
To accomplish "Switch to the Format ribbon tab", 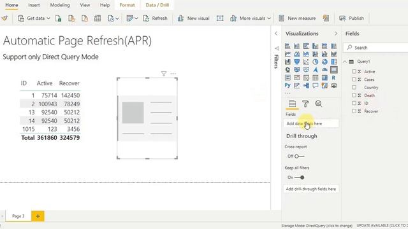I will (x=127, y=5).
